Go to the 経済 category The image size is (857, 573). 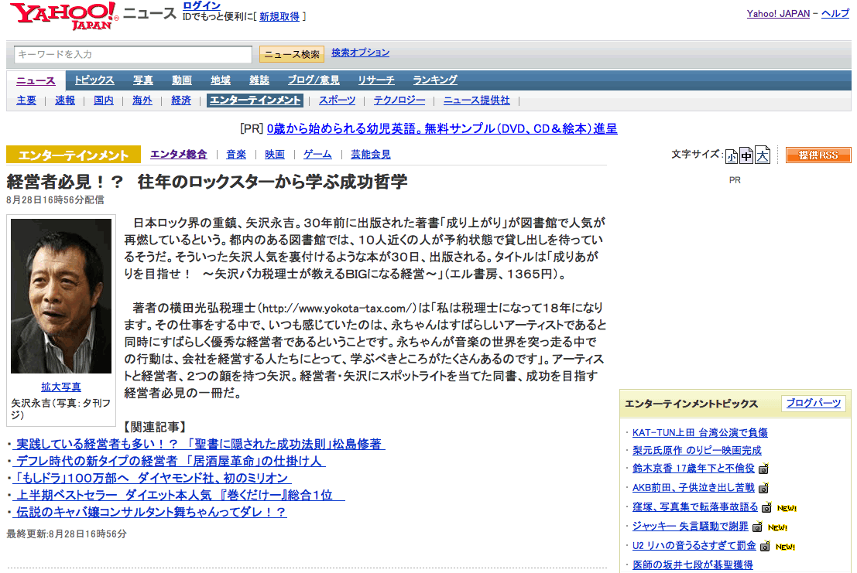[x=181, y=101]
